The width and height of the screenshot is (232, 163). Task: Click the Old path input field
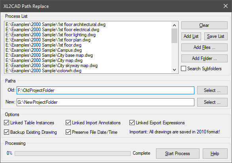[x=105, y=90]
